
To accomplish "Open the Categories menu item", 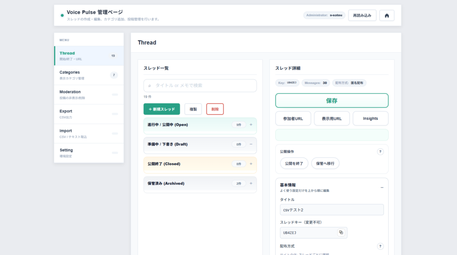I will click(89, 75).
